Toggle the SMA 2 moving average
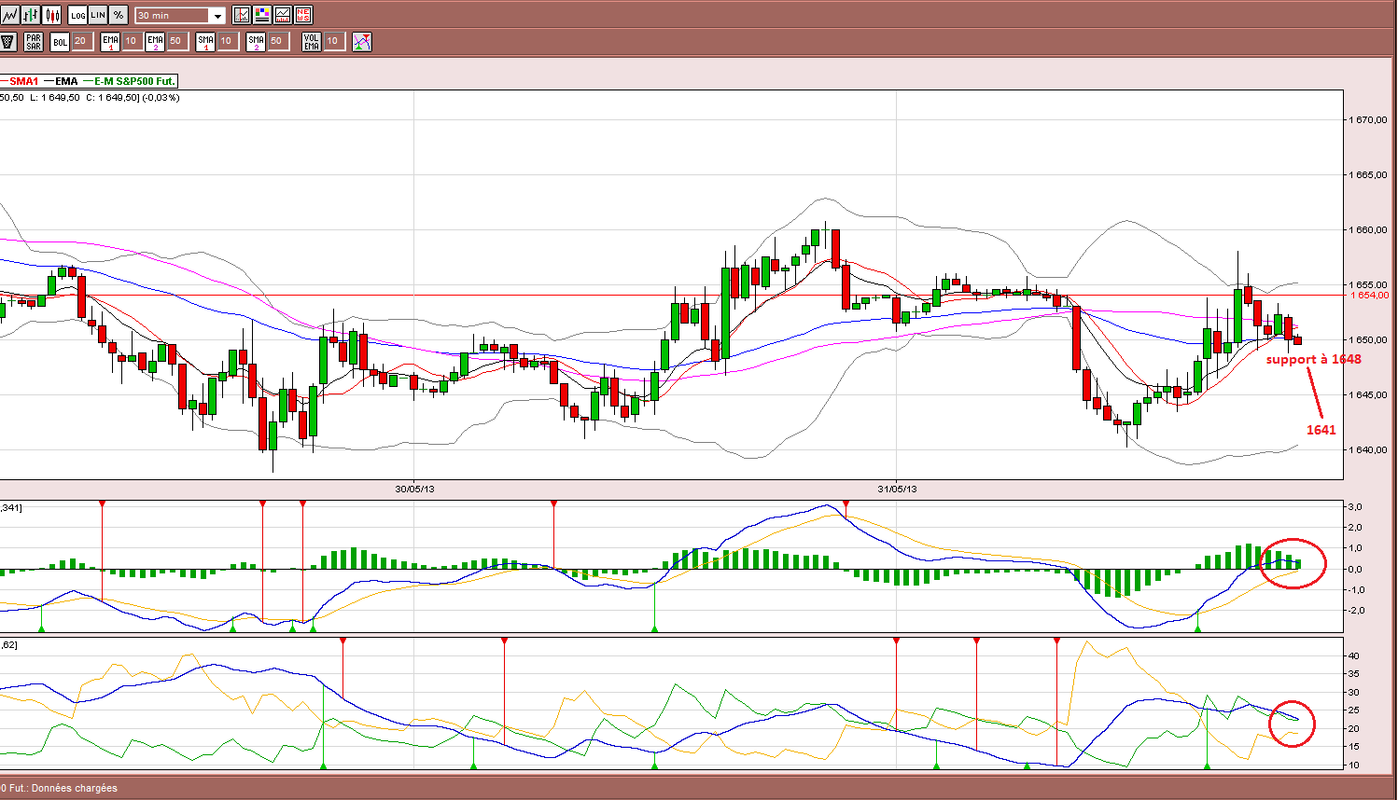This screenshot has height=800, width=1398. click(x=256, y=41)
